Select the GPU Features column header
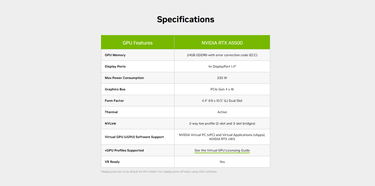Screen dimensions: 375x186 (x=137, y=43)
